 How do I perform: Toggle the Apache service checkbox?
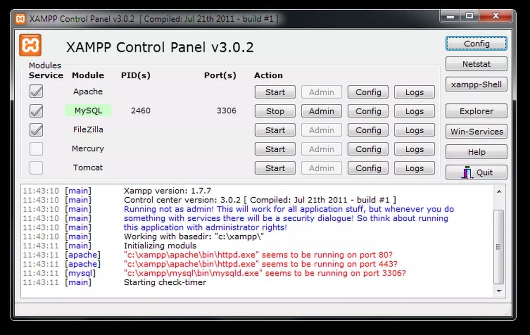(36, 92)
